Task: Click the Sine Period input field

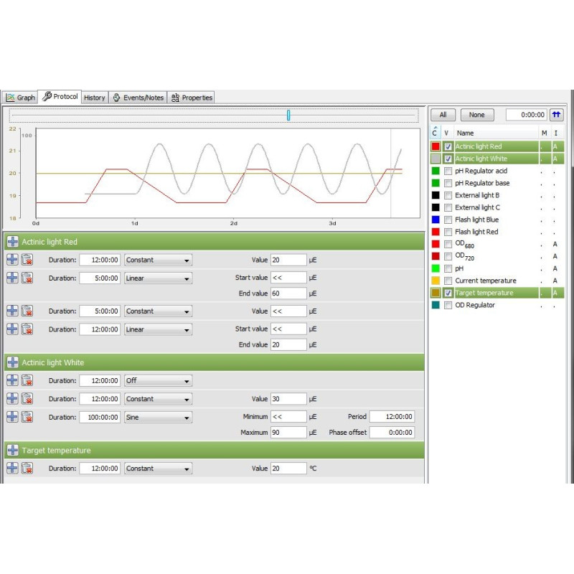Action: [392, 417]
